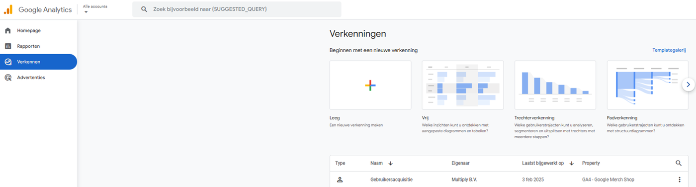Click sort arrow beside Laatst bijgewerkt op

[x=572, y=163]
